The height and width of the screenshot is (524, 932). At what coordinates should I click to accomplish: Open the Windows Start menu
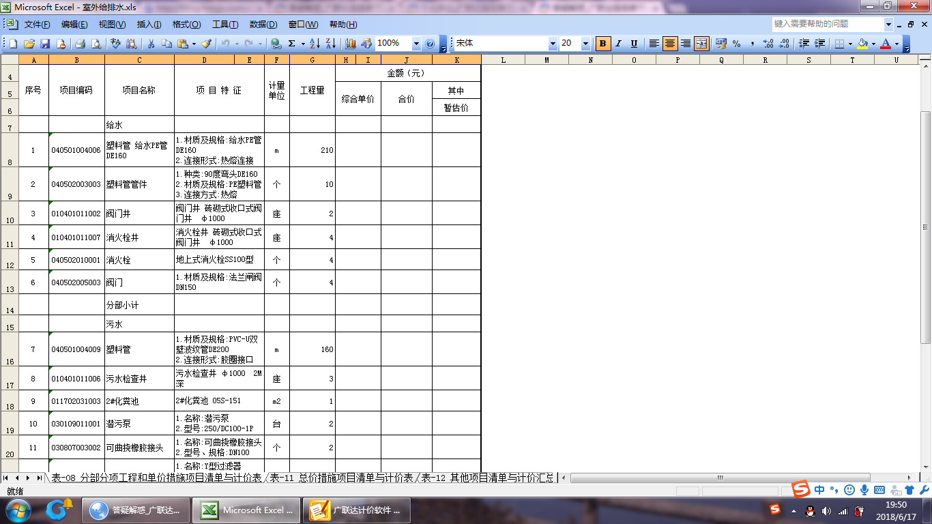pos(17,510)
